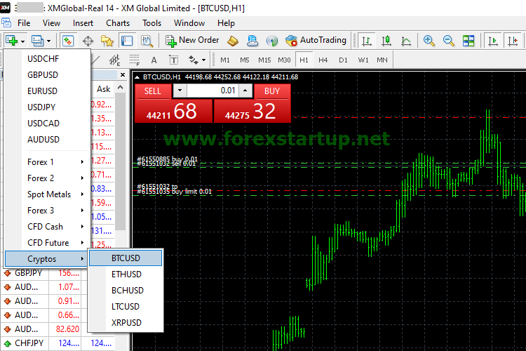Open the Tools menu
This screenshot has height=351, width=526.
(x=151, y=23)
